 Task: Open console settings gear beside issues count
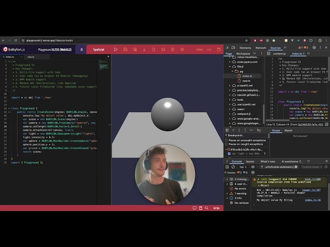tap(253, 172)
